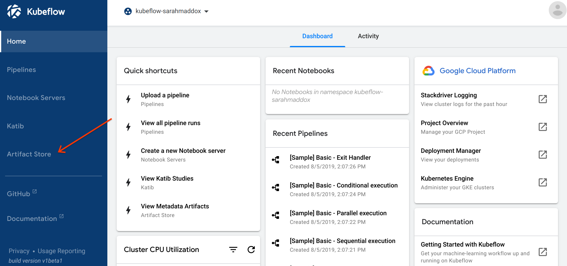Screen dimensions: 567x266
Task: Click the kubeflow-sarahmaddox namespace name
Action: point(168,11)
